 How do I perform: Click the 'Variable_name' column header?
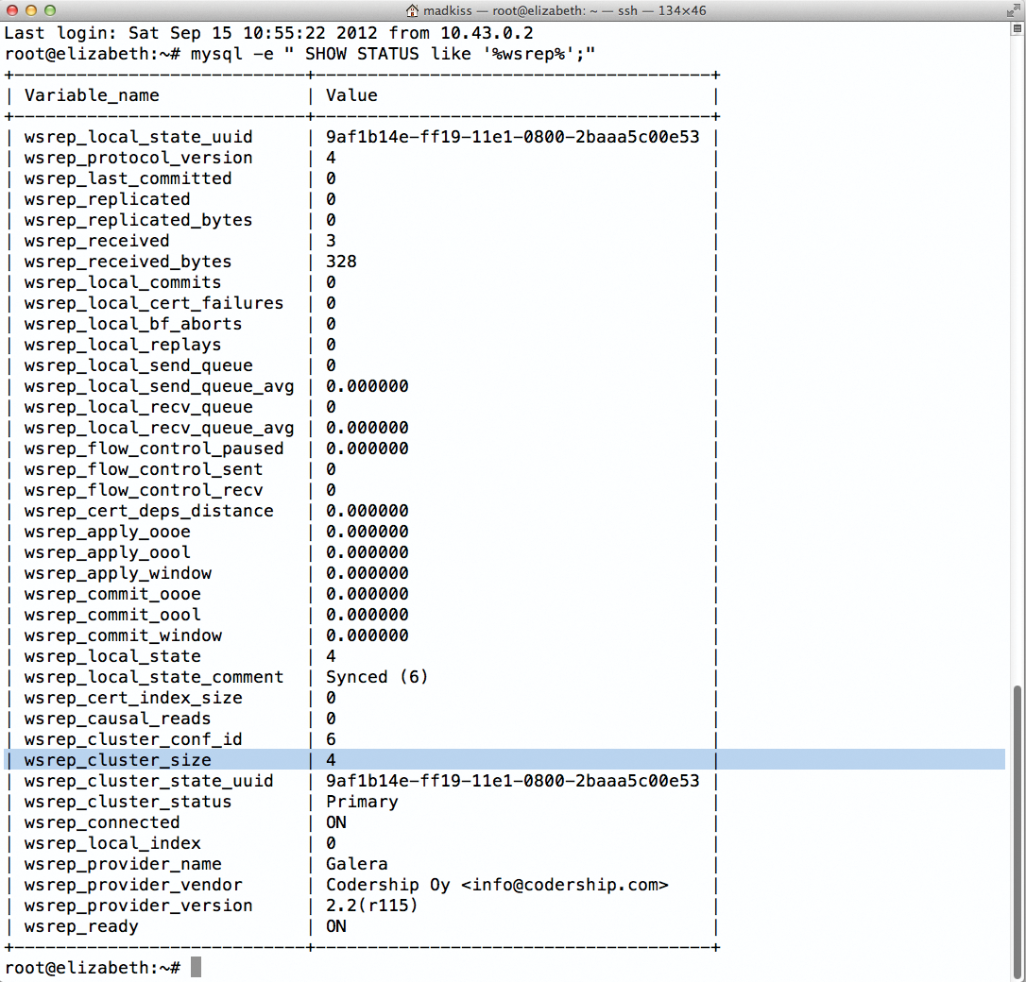tap(92, 95)
